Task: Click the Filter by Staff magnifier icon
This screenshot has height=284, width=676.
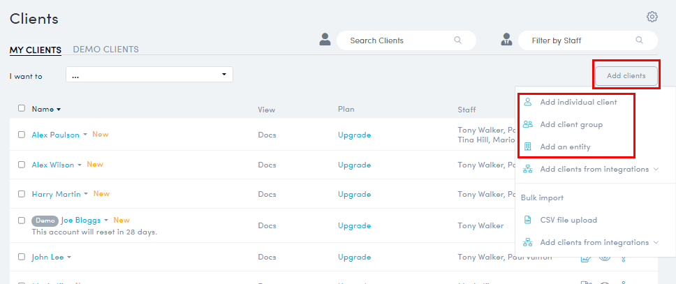Action: pos(639,40)
